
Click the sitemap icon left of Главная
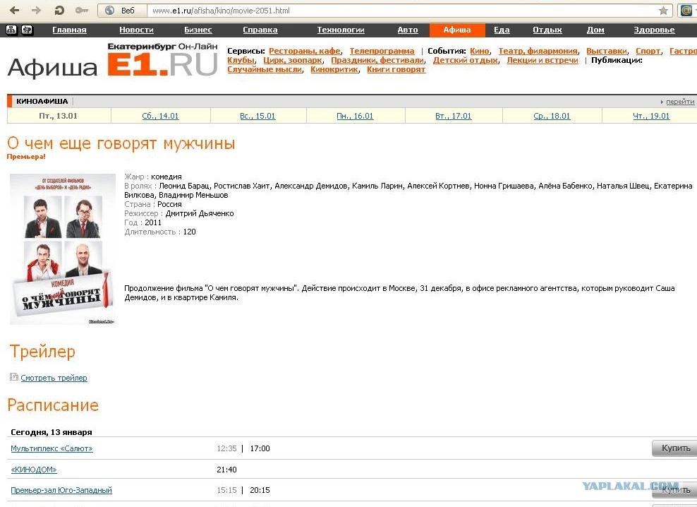point(11,30)
